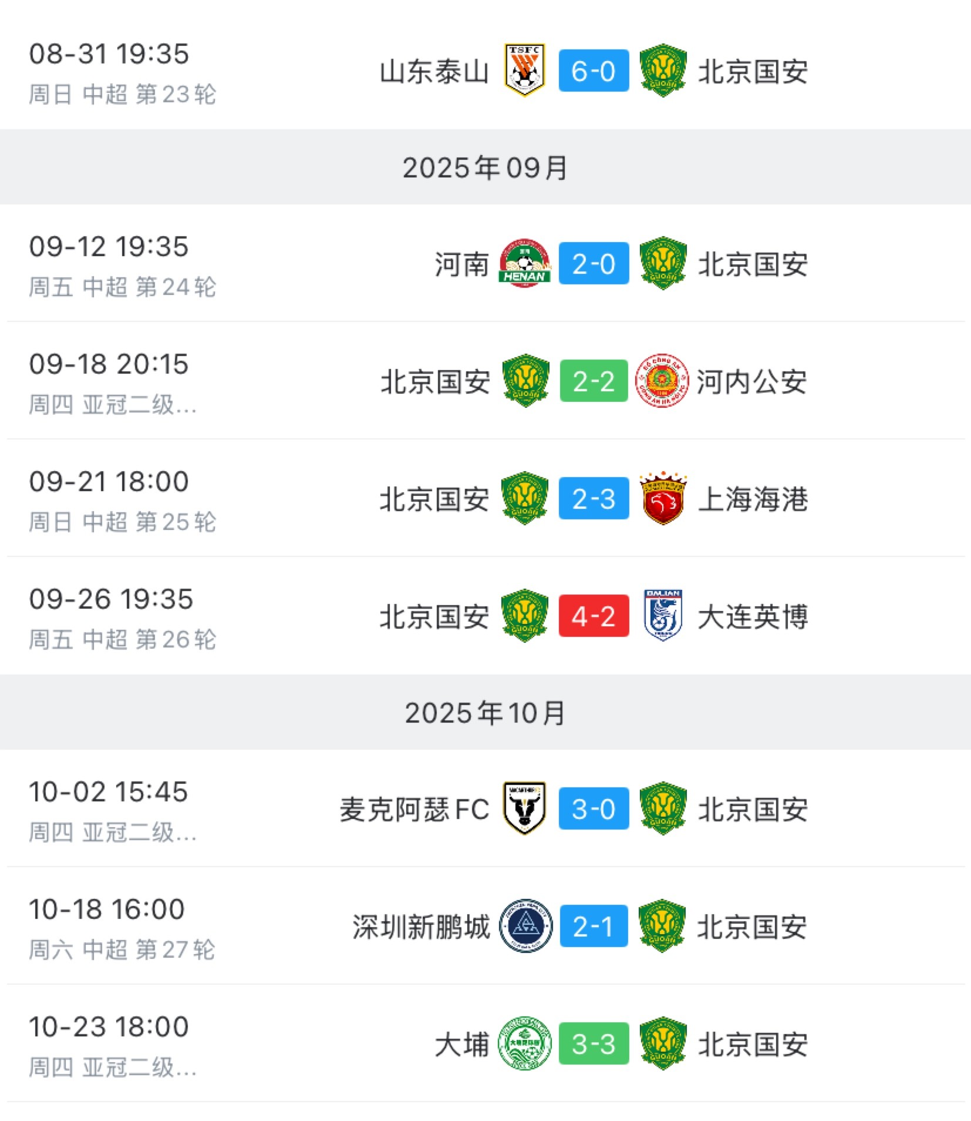
Task: Open the 6-0 score result
Action: [594, 71]
